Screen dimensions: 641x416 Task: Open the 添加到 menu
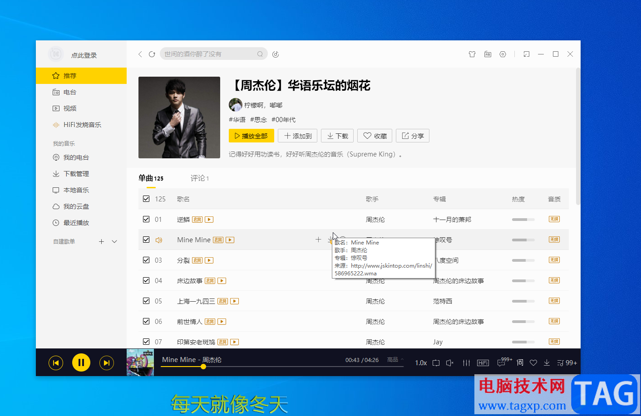pyautogui.click(x=298, y=136)
